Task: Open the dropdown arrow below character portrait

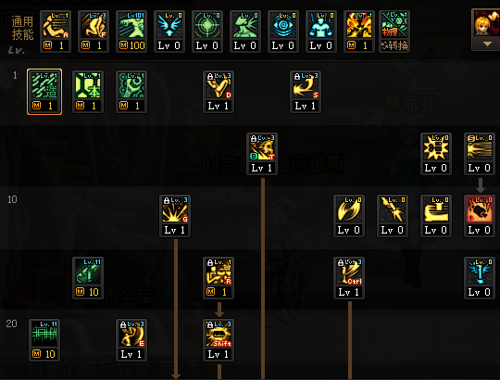Action: (x=487, y=44)
